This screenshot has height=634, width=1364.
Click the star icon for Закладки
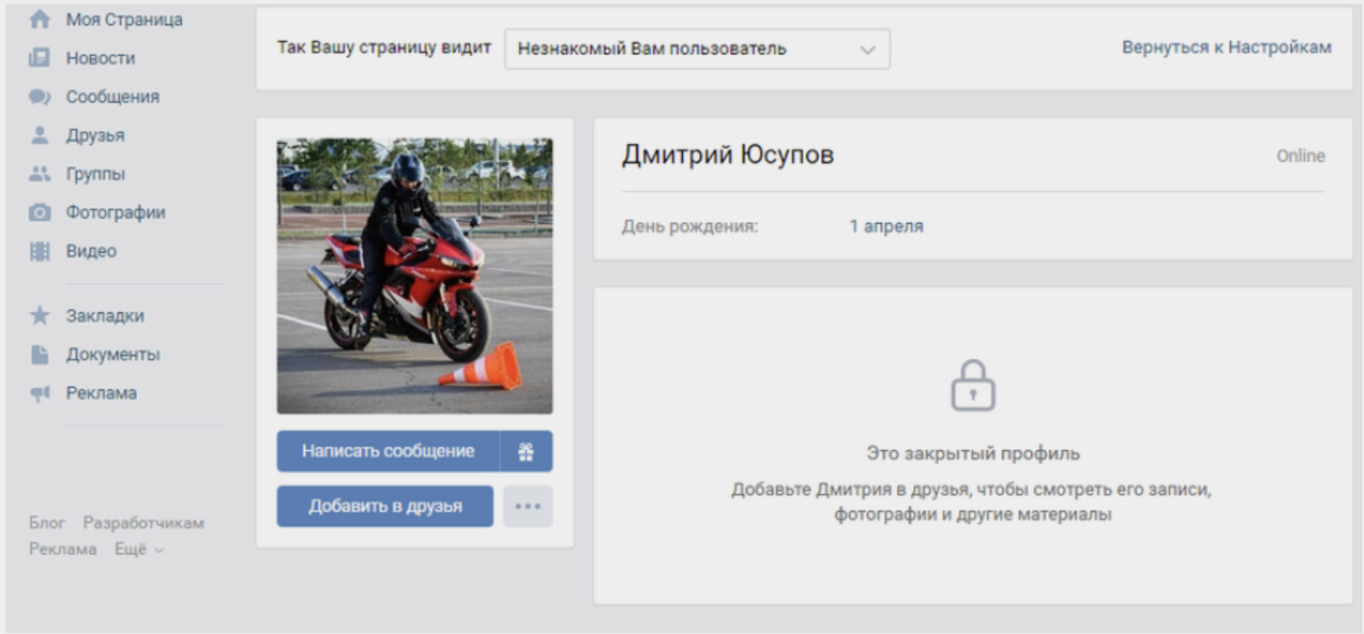tap(39, 316)
